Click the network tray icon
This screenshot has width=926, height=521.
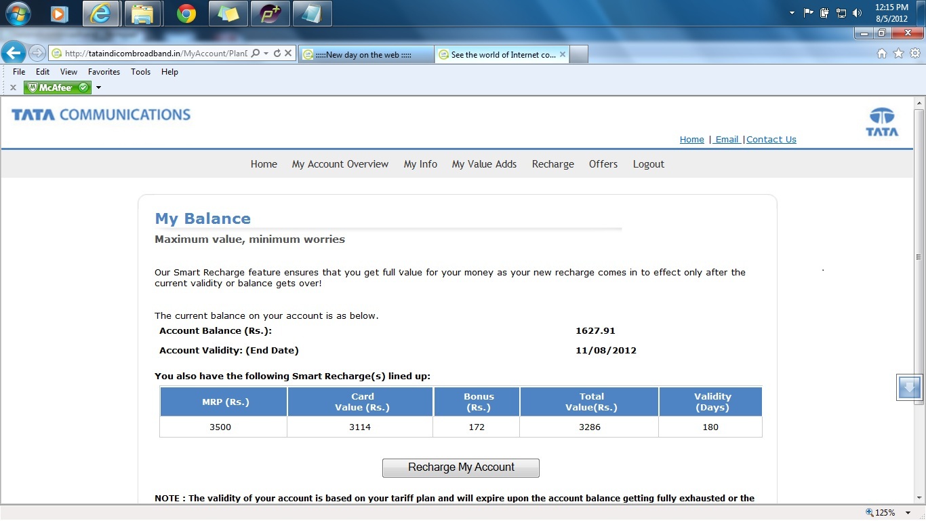841,13
